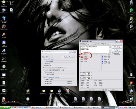Switch to Core Temp 0.96 taskbar button
This screenshot has width=136, height=109.
(x=94, y=107)
